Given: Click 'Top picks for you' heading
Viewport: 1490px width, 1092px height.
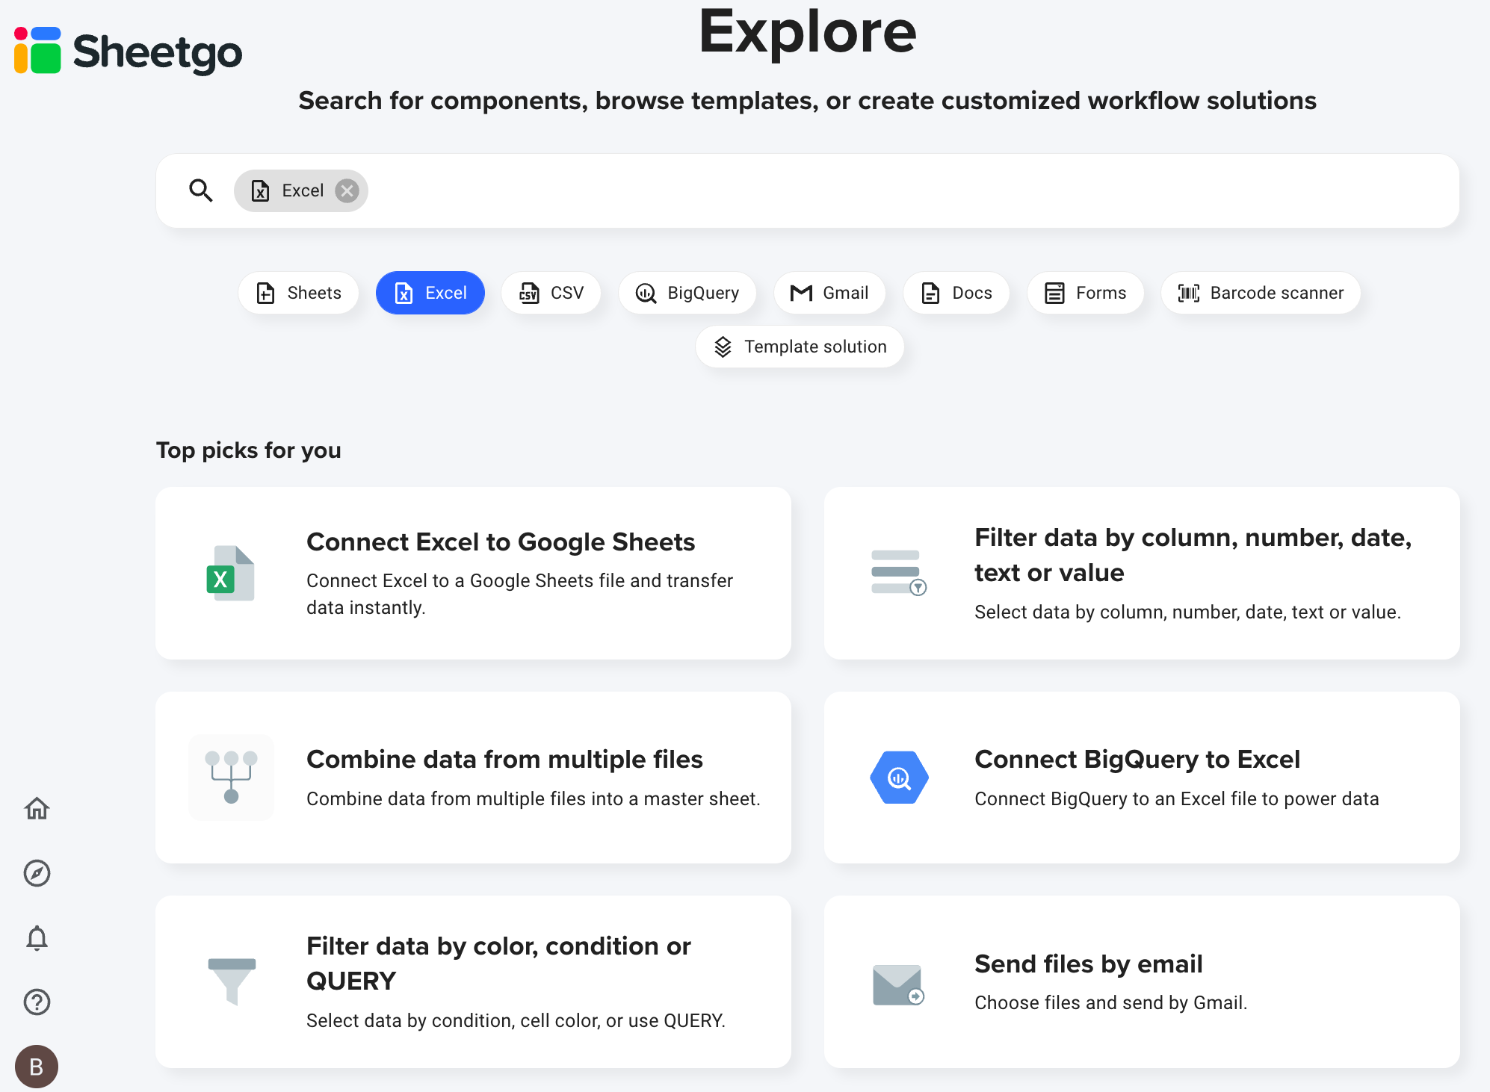Looking at the screenshot, I should tap(249, 450).
